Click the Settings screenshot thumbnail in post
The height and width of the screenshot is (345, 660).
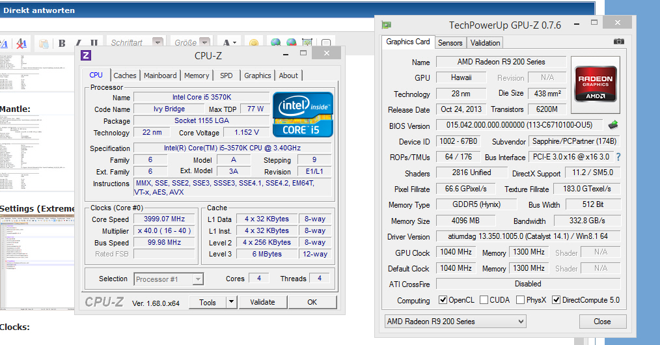(37, 262)
